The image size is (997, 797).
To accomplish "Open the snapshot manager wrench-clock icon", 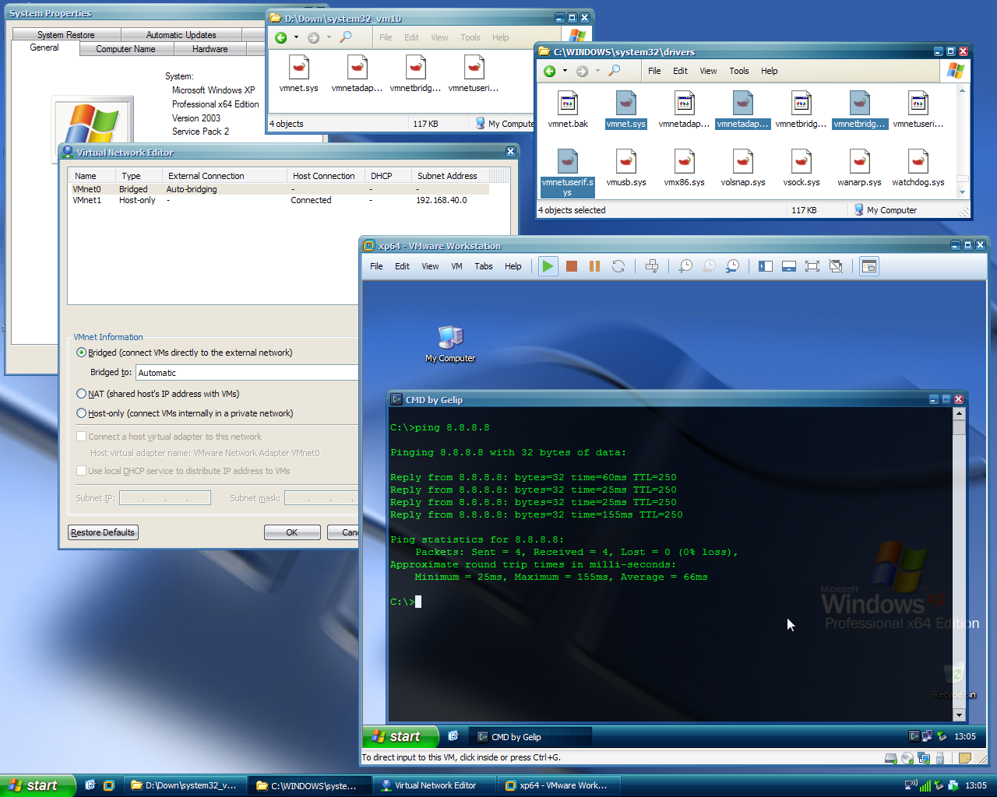I will pos(732,266).
